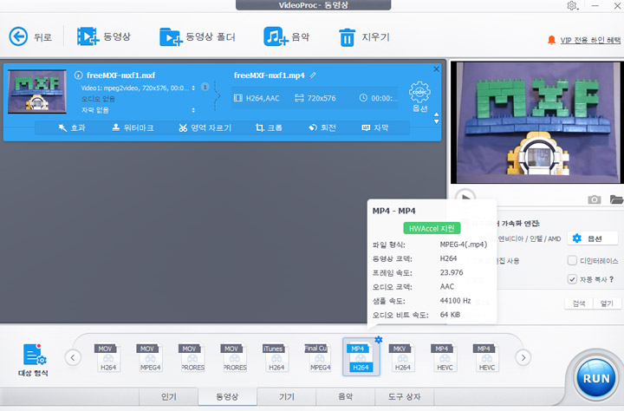This screenshot has width=624, height=411.
Task: Click the freeMXF-mxf1 video thumbnail
Action: click(37, 92)
